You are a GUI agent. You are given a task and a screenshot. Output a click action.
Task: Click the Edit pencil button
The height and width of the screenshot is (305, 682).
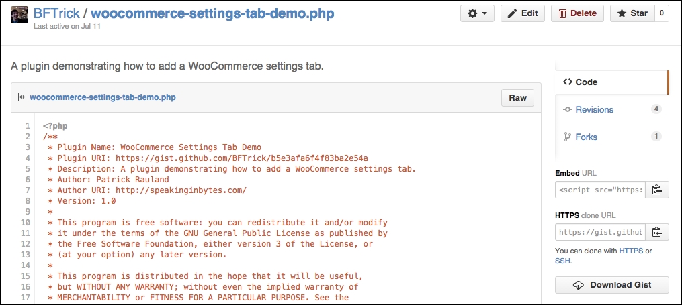[523, 13]
